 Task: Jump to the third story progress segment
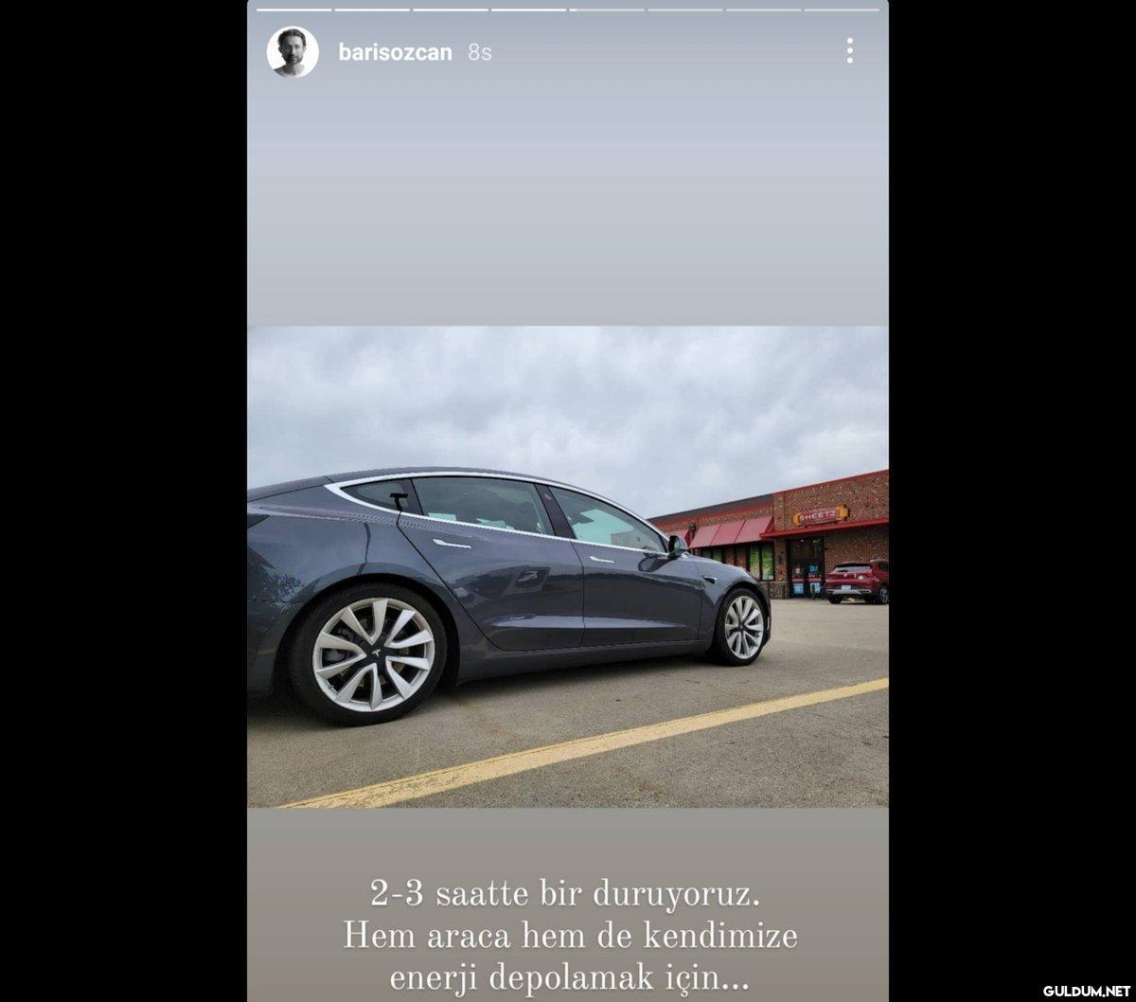[451, 9]
